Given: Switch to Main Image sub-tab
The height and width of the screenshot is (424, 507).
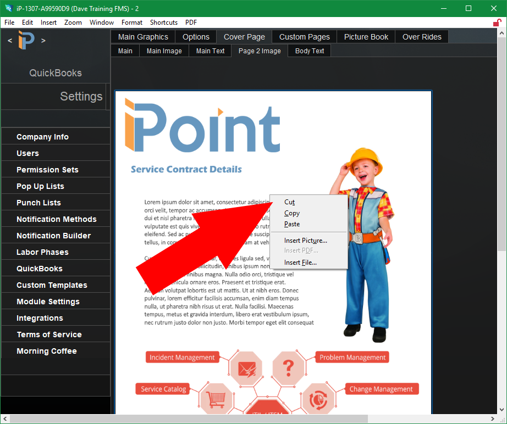Looking at the screenshot, I should 164,51.
